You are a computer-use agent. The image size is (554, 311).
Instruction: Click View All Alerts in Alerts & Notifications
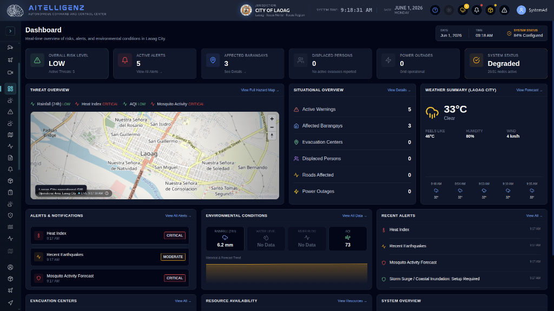[x=178, y=215]
